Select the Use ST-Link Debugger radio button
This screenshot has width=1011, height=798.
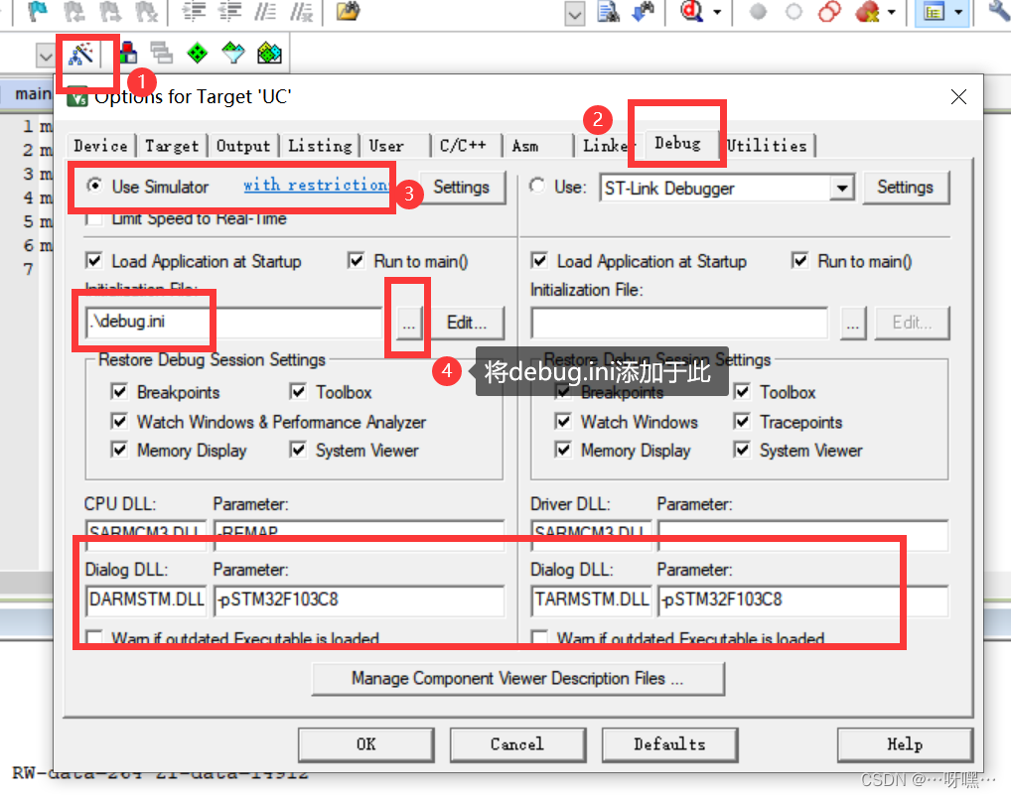(x=537, y=186)
